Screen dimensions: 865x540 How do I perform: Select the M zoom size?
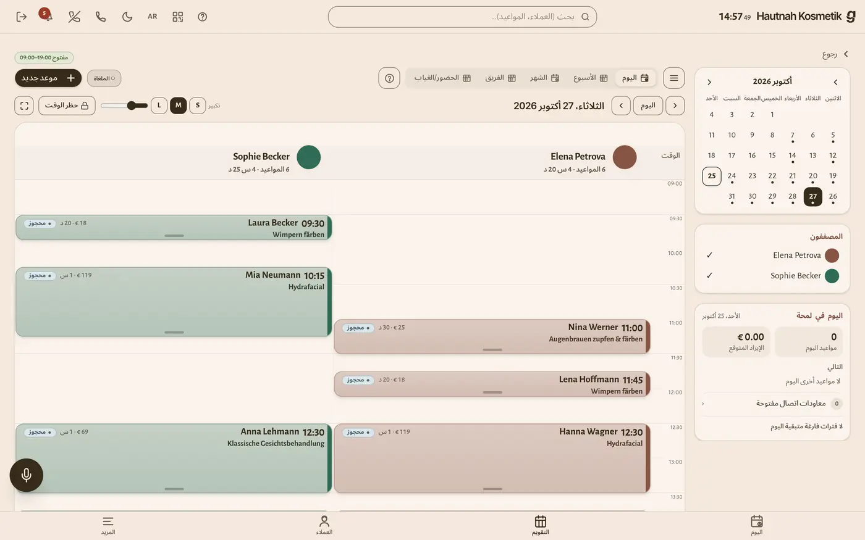pyautogui.click(x=179, y=106)
